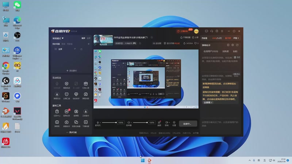The image size is (292, 164).
Task: Open the Google Chrome desktop shortcut
Action: 6,68
